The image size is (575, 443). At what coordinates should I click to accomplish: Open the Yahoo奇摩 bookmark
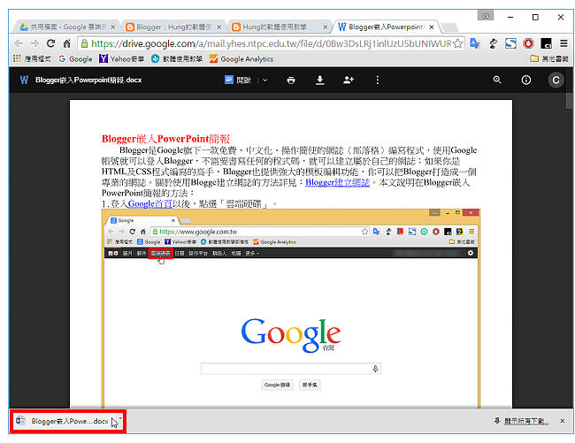(122, 58)
